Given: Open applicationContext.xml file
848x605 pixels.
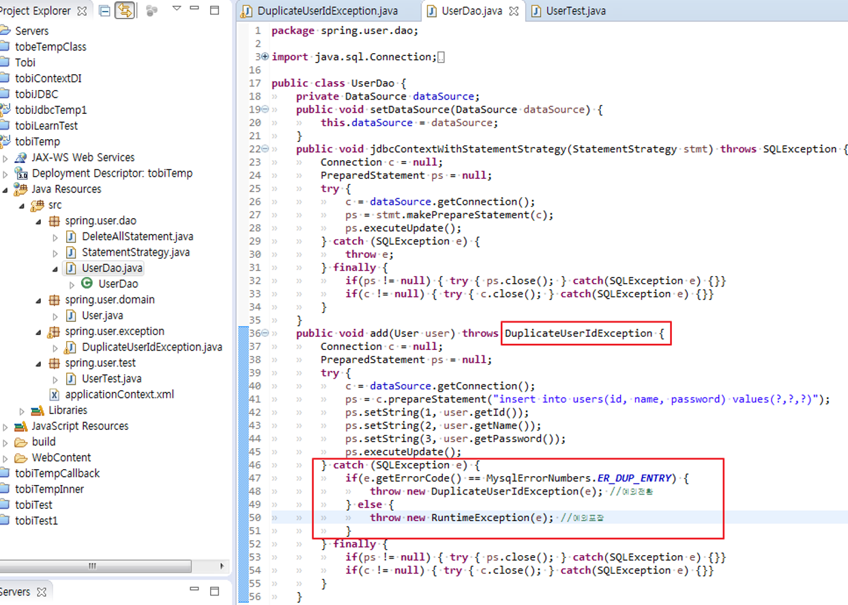Looking at the screenshot, I should [119, 394].
